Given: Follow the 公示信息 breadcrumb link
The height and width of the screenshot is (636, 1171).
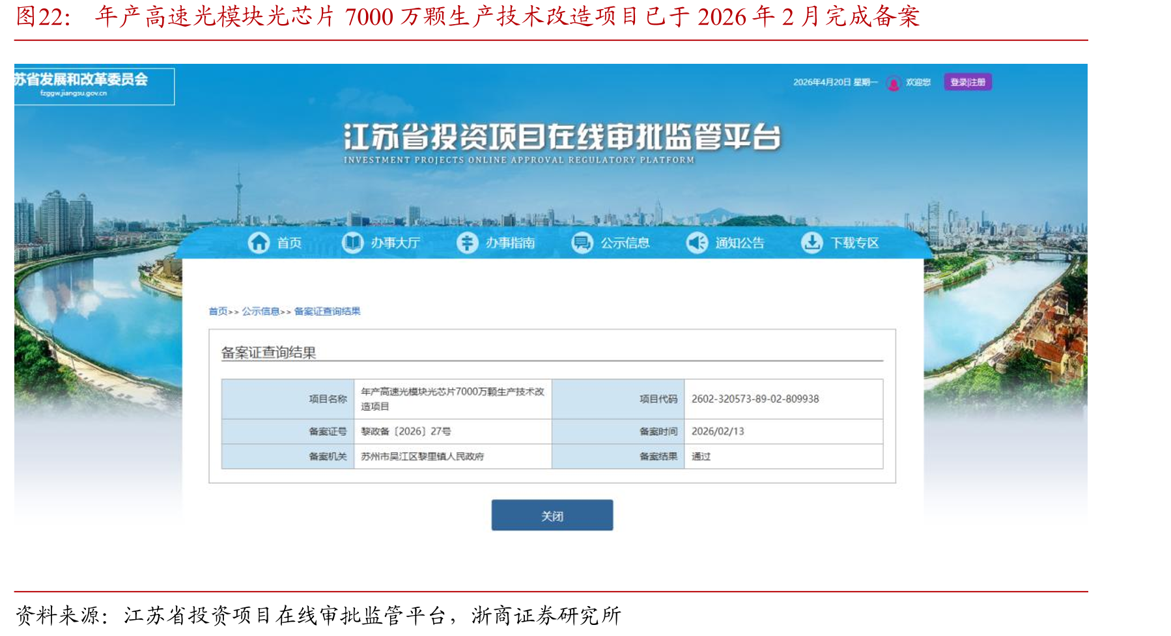Looking at the screenshot, I should 261,311.
